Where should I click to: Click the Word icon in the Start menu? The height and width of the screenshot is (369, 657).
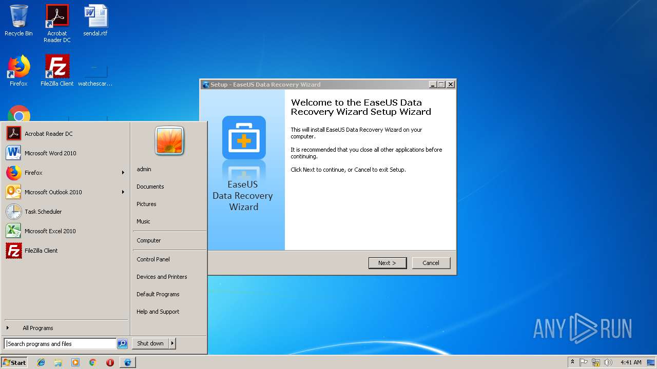13,153
